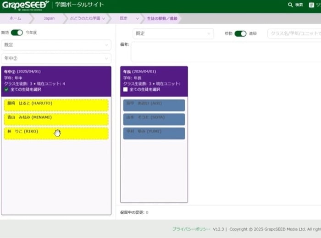Select student (AOI) card in 年長
The height and width of the screenshot is (238, 321).
[154, 105]
